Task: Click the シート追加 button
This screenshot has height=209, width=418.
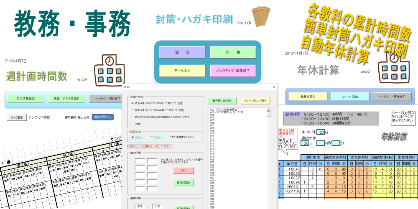Action: tap(349, 97)
